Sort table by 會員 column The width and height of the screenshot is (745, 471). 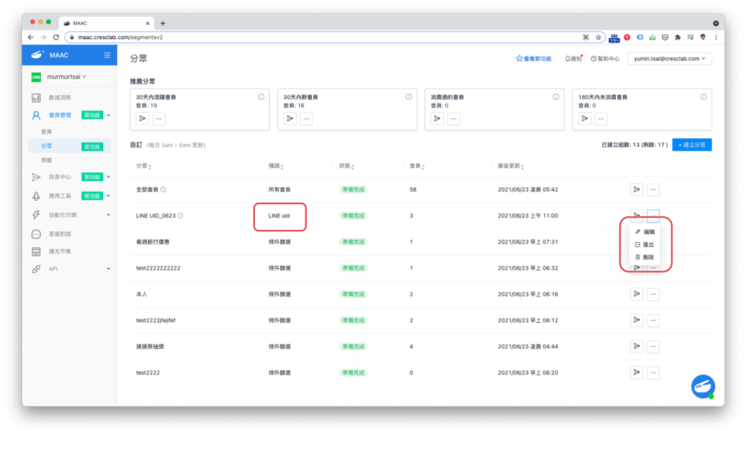tap(416, 166)
